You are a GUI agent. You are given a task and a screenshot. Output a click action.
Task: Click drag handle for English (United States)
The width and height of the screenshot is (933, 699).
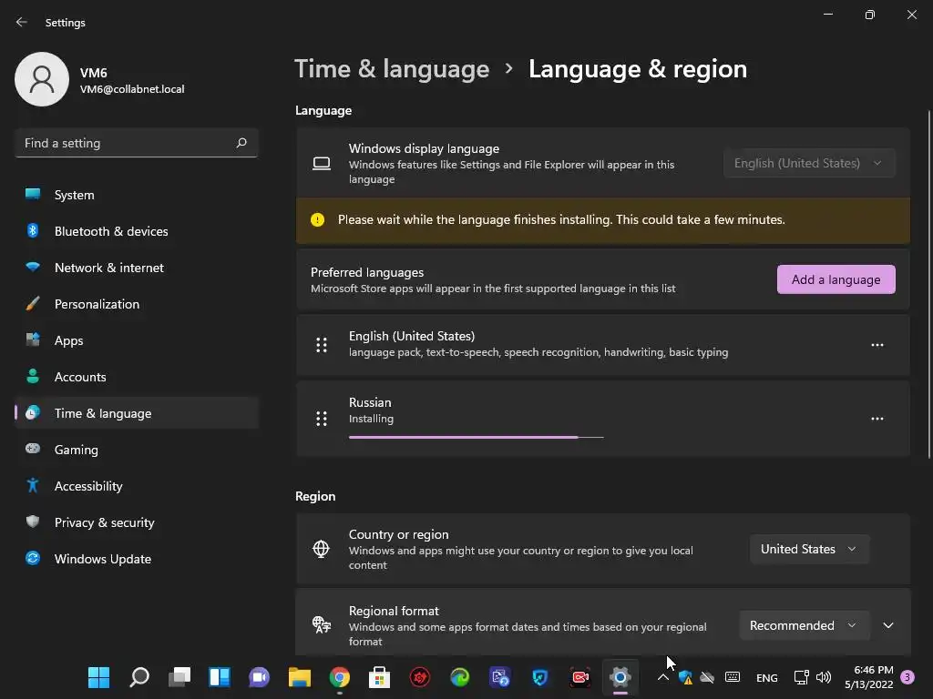point(322,345)
